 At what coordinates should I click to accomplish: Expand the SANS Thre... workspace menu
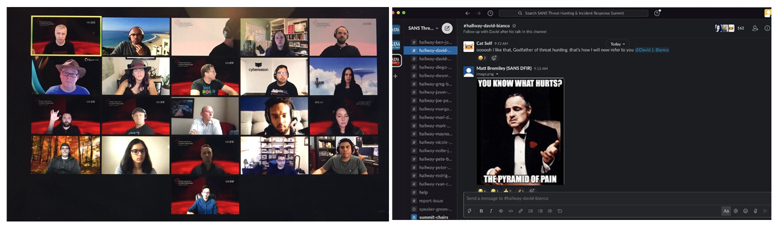point(423,28)
